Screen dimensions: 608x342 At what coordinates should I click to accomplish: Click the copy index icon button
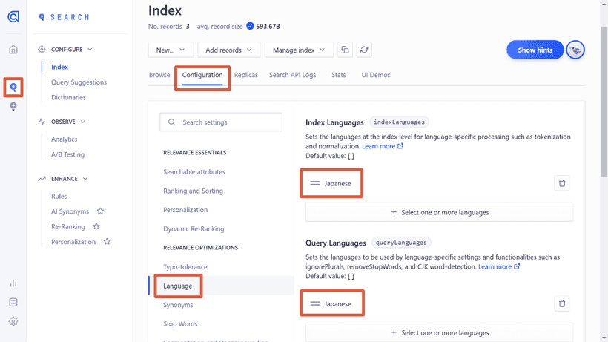345,50
